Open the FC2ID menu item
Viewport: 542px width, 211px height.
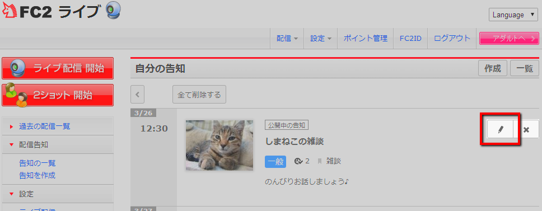(x=410, y=38)
